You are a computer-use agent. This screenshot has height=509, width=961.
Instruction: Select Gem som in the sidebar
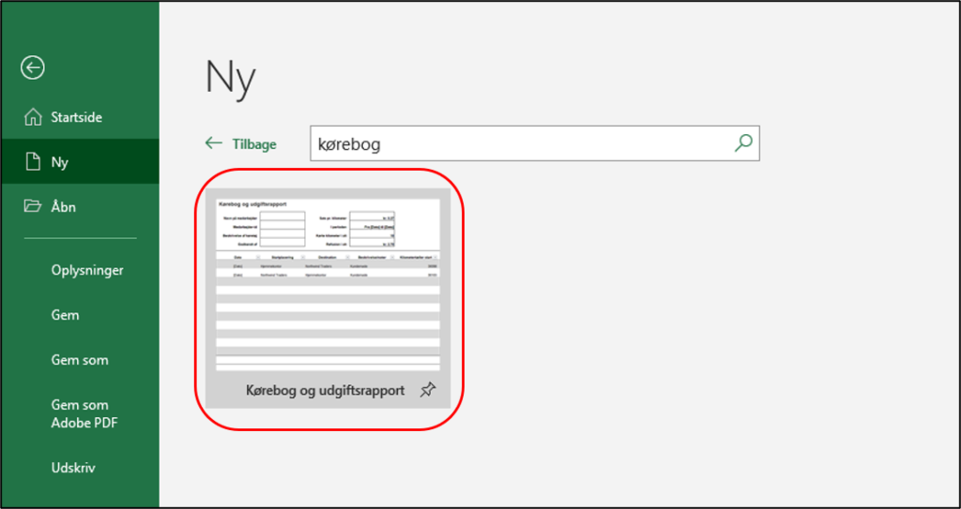[x=80, y=360]
